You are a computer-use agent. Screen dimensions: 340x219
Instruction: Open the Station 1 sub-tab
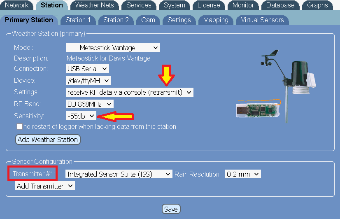pyautogui.click(x=78, y=20)
